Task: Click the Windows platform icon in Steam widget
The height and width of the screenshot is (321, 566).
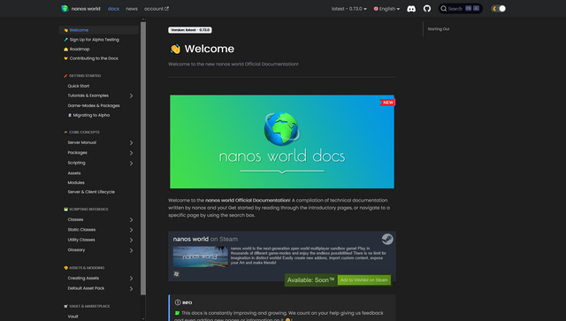Action: pos(176,274)
